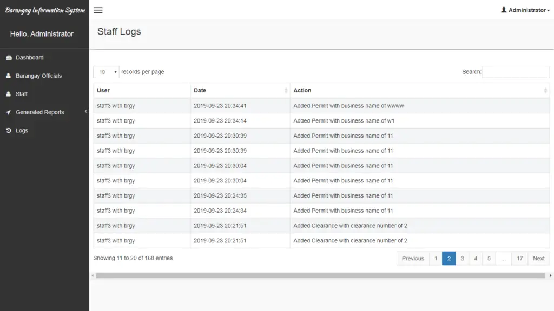Click the Previous pagination button
The width and height of the screenshot is (554, 311).
(413, 258)
